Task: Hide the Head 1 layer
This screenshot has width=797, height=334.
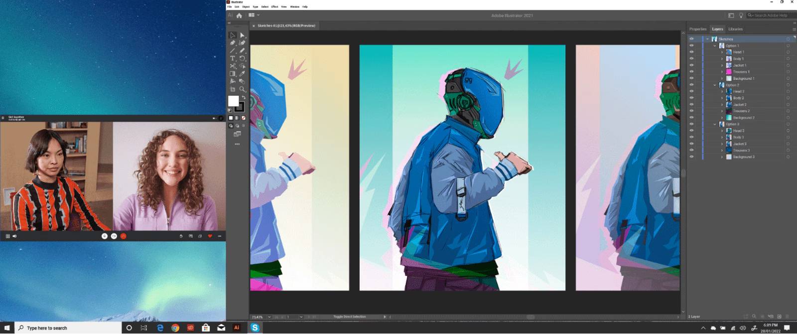Action: 691,52
